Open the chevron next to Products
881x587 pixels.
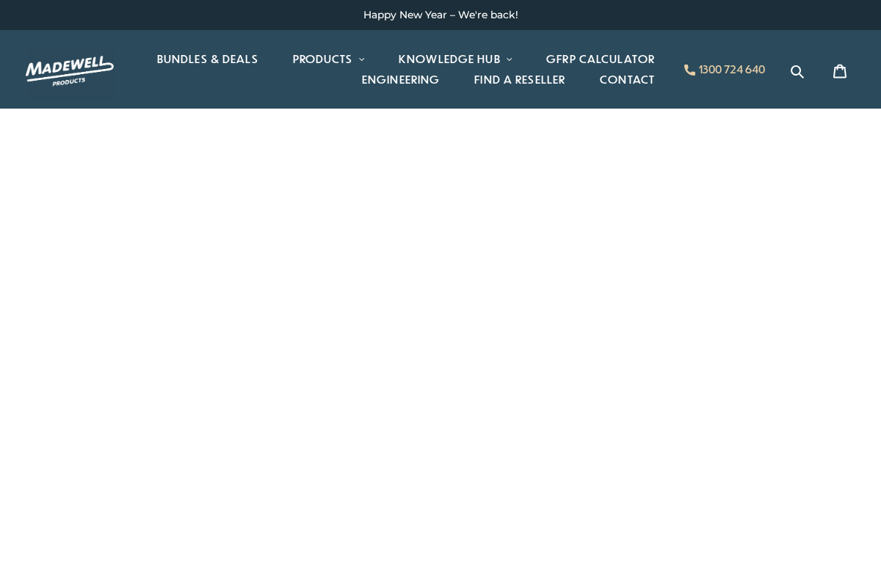(x=361, y=59)
